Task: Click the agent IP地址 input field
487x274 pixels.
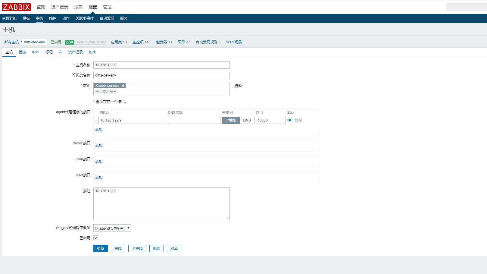Action: 132,120
